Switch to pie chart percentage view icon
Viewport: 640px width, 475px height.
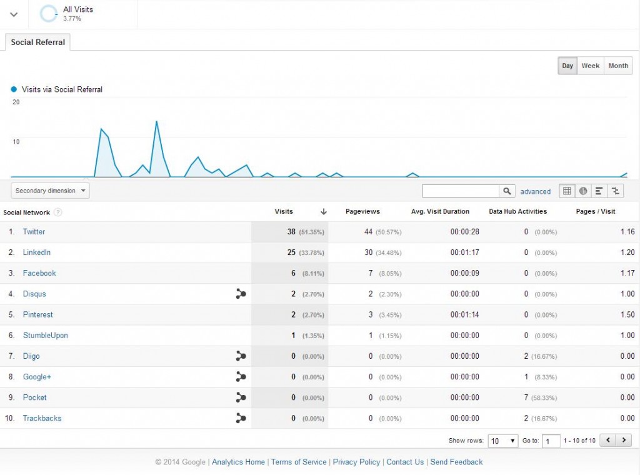[583, 191]
